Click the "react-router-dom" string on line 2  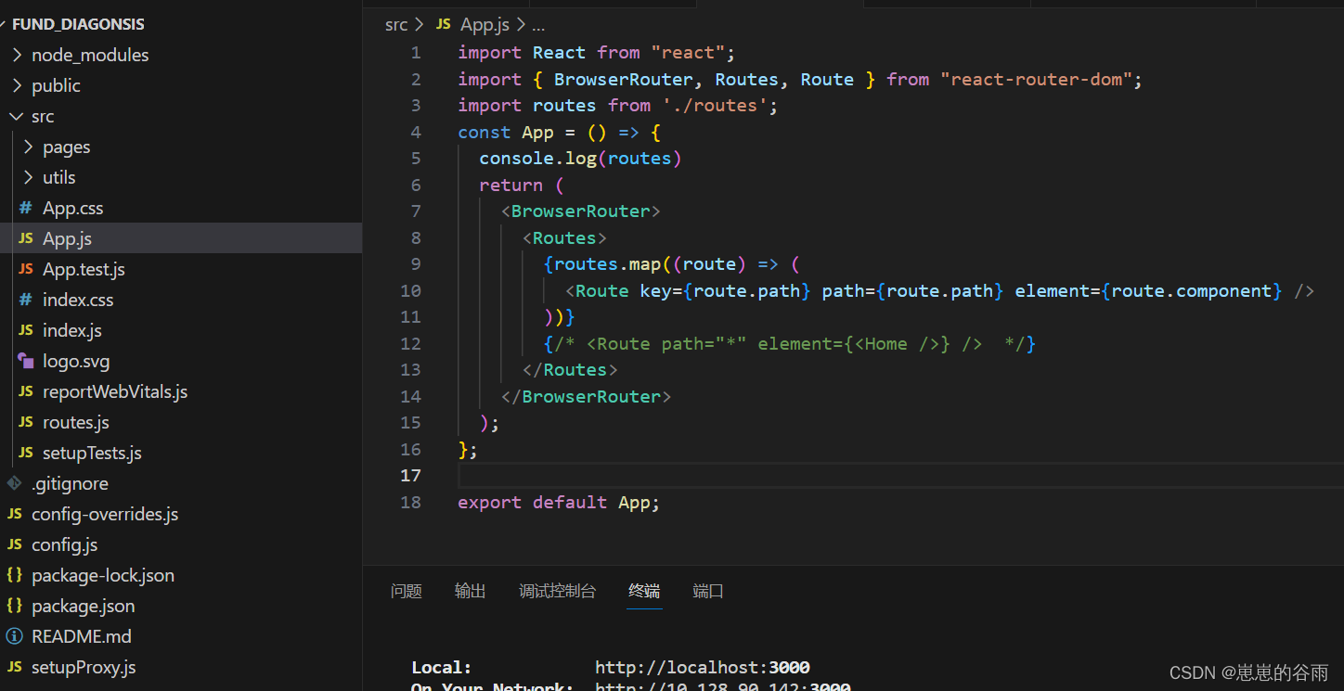[x=1036, y=79]
